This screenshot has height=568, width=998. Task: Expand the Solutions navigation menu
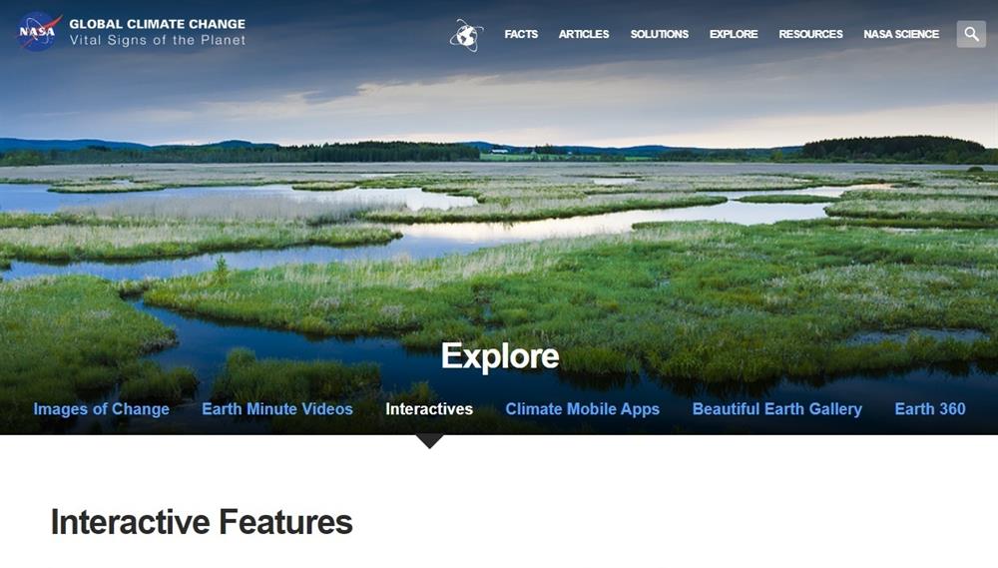(660, 34)
